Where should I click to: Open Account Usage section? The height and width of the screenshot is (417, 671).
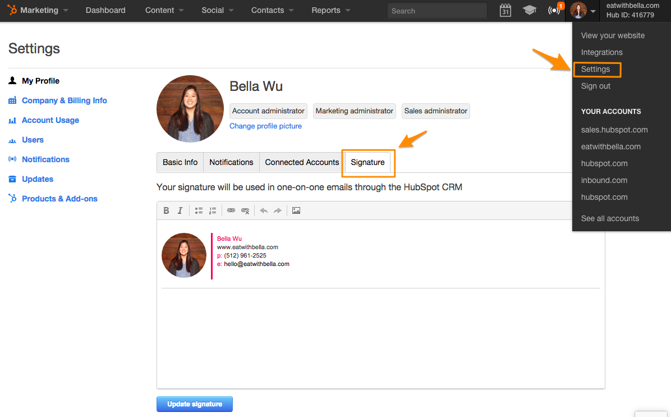coord(50,120)
